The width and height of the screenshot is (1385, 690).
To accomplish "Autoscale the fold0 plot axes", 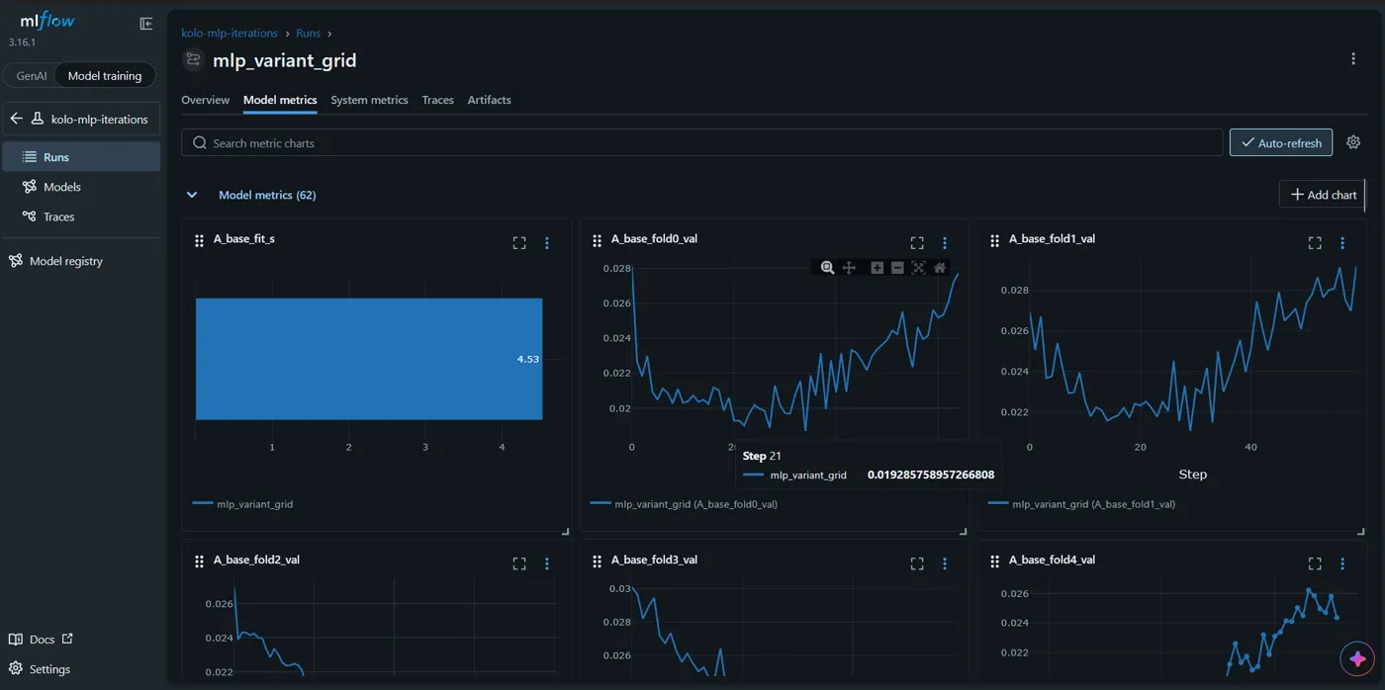I will point(918,268).
